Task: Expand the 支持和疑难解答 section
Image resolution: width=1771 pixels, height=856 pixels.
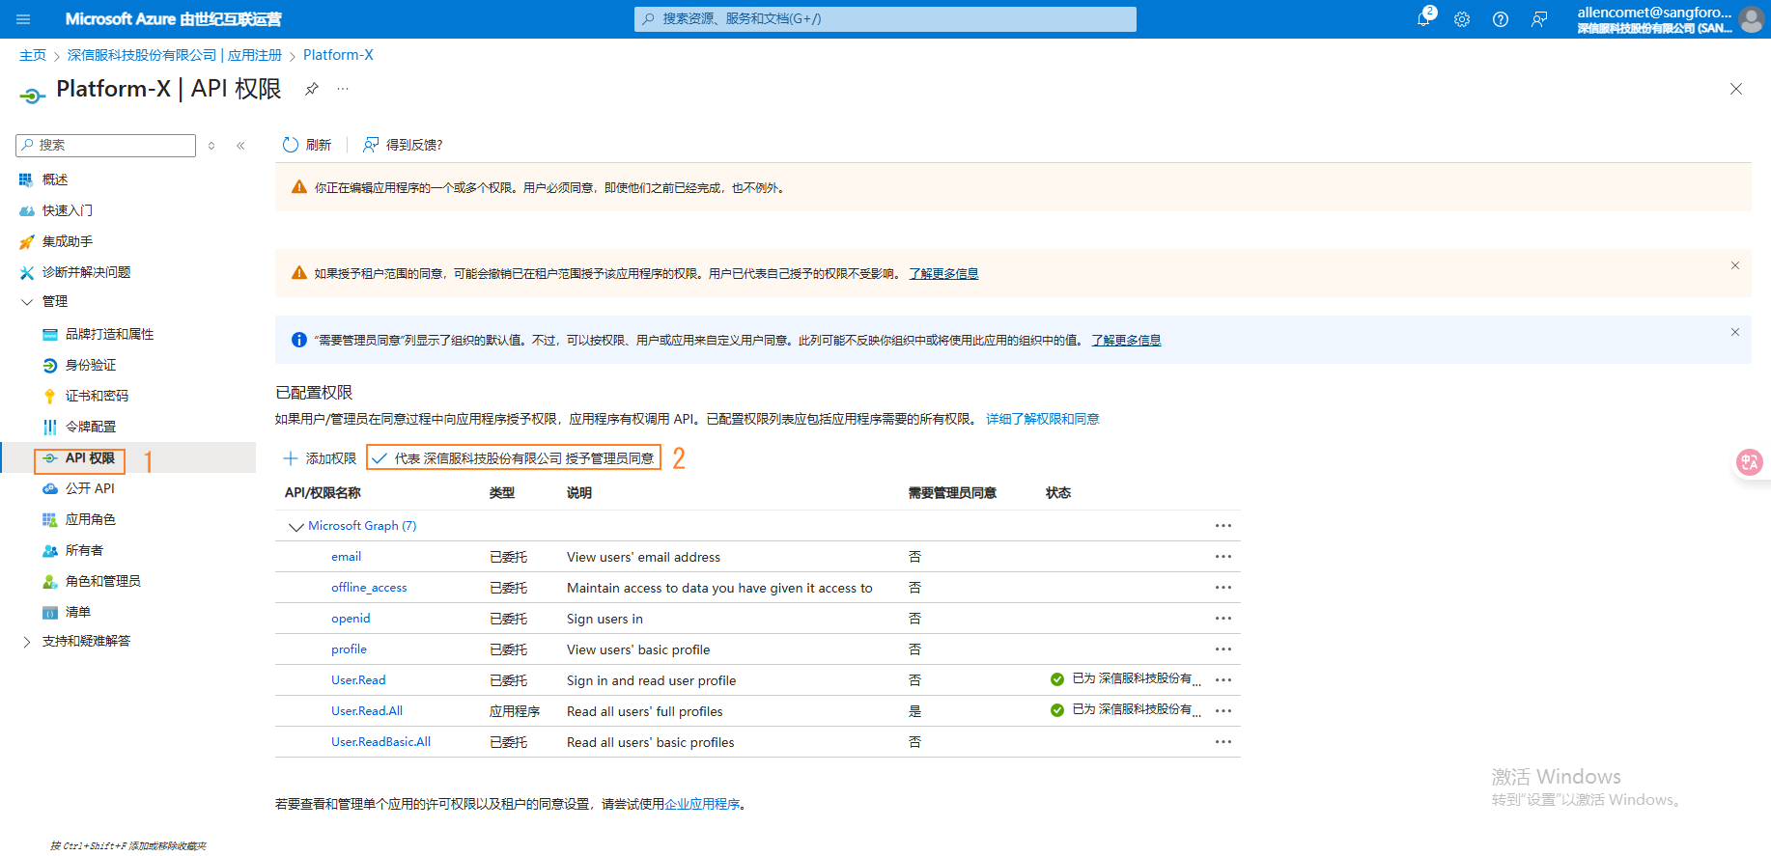Action: click(27, 642)
